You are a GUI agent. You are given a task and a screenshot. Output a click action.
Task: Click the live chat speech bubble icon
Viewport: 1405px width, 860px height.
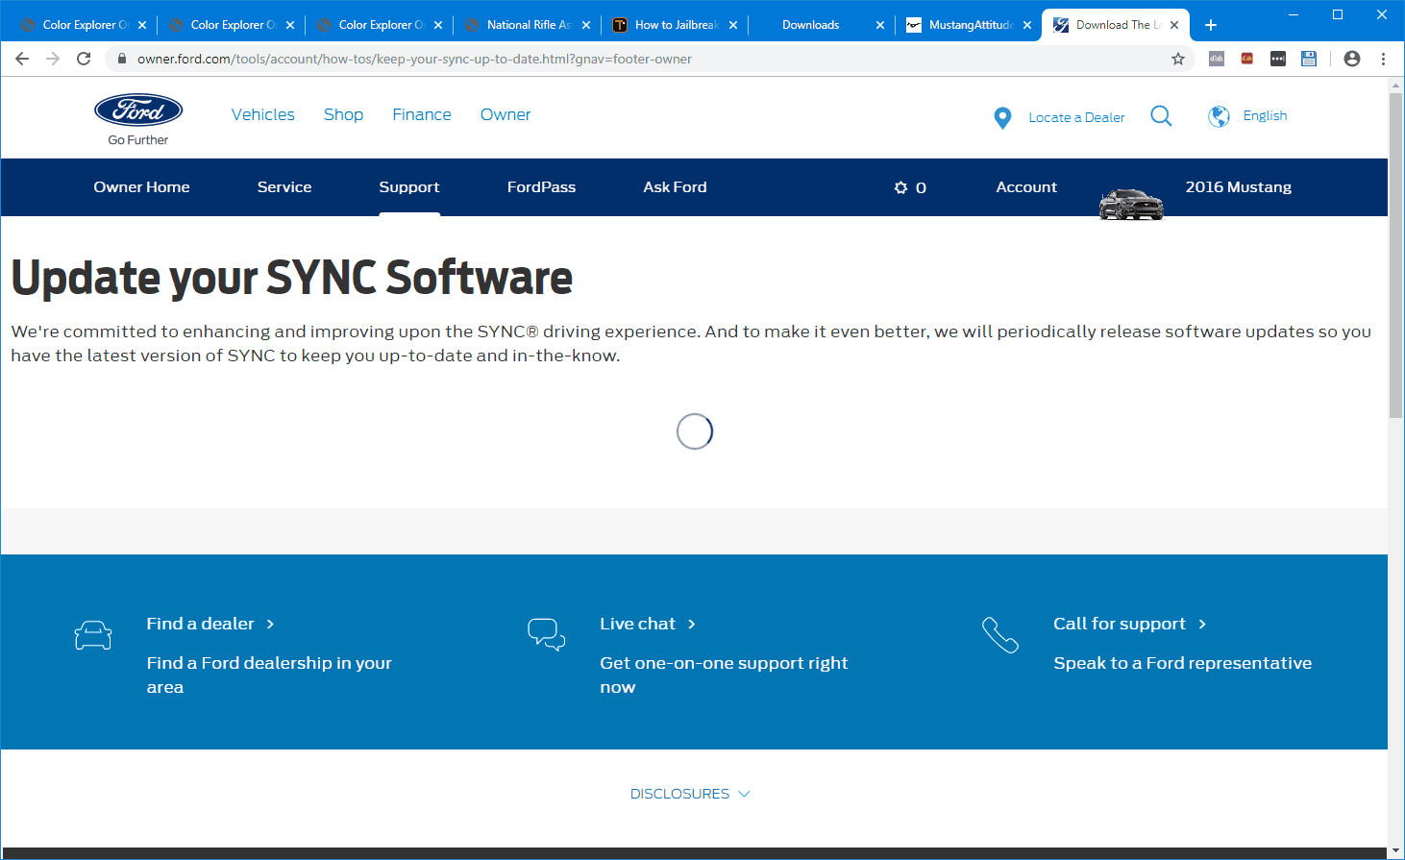coord(547,634)
